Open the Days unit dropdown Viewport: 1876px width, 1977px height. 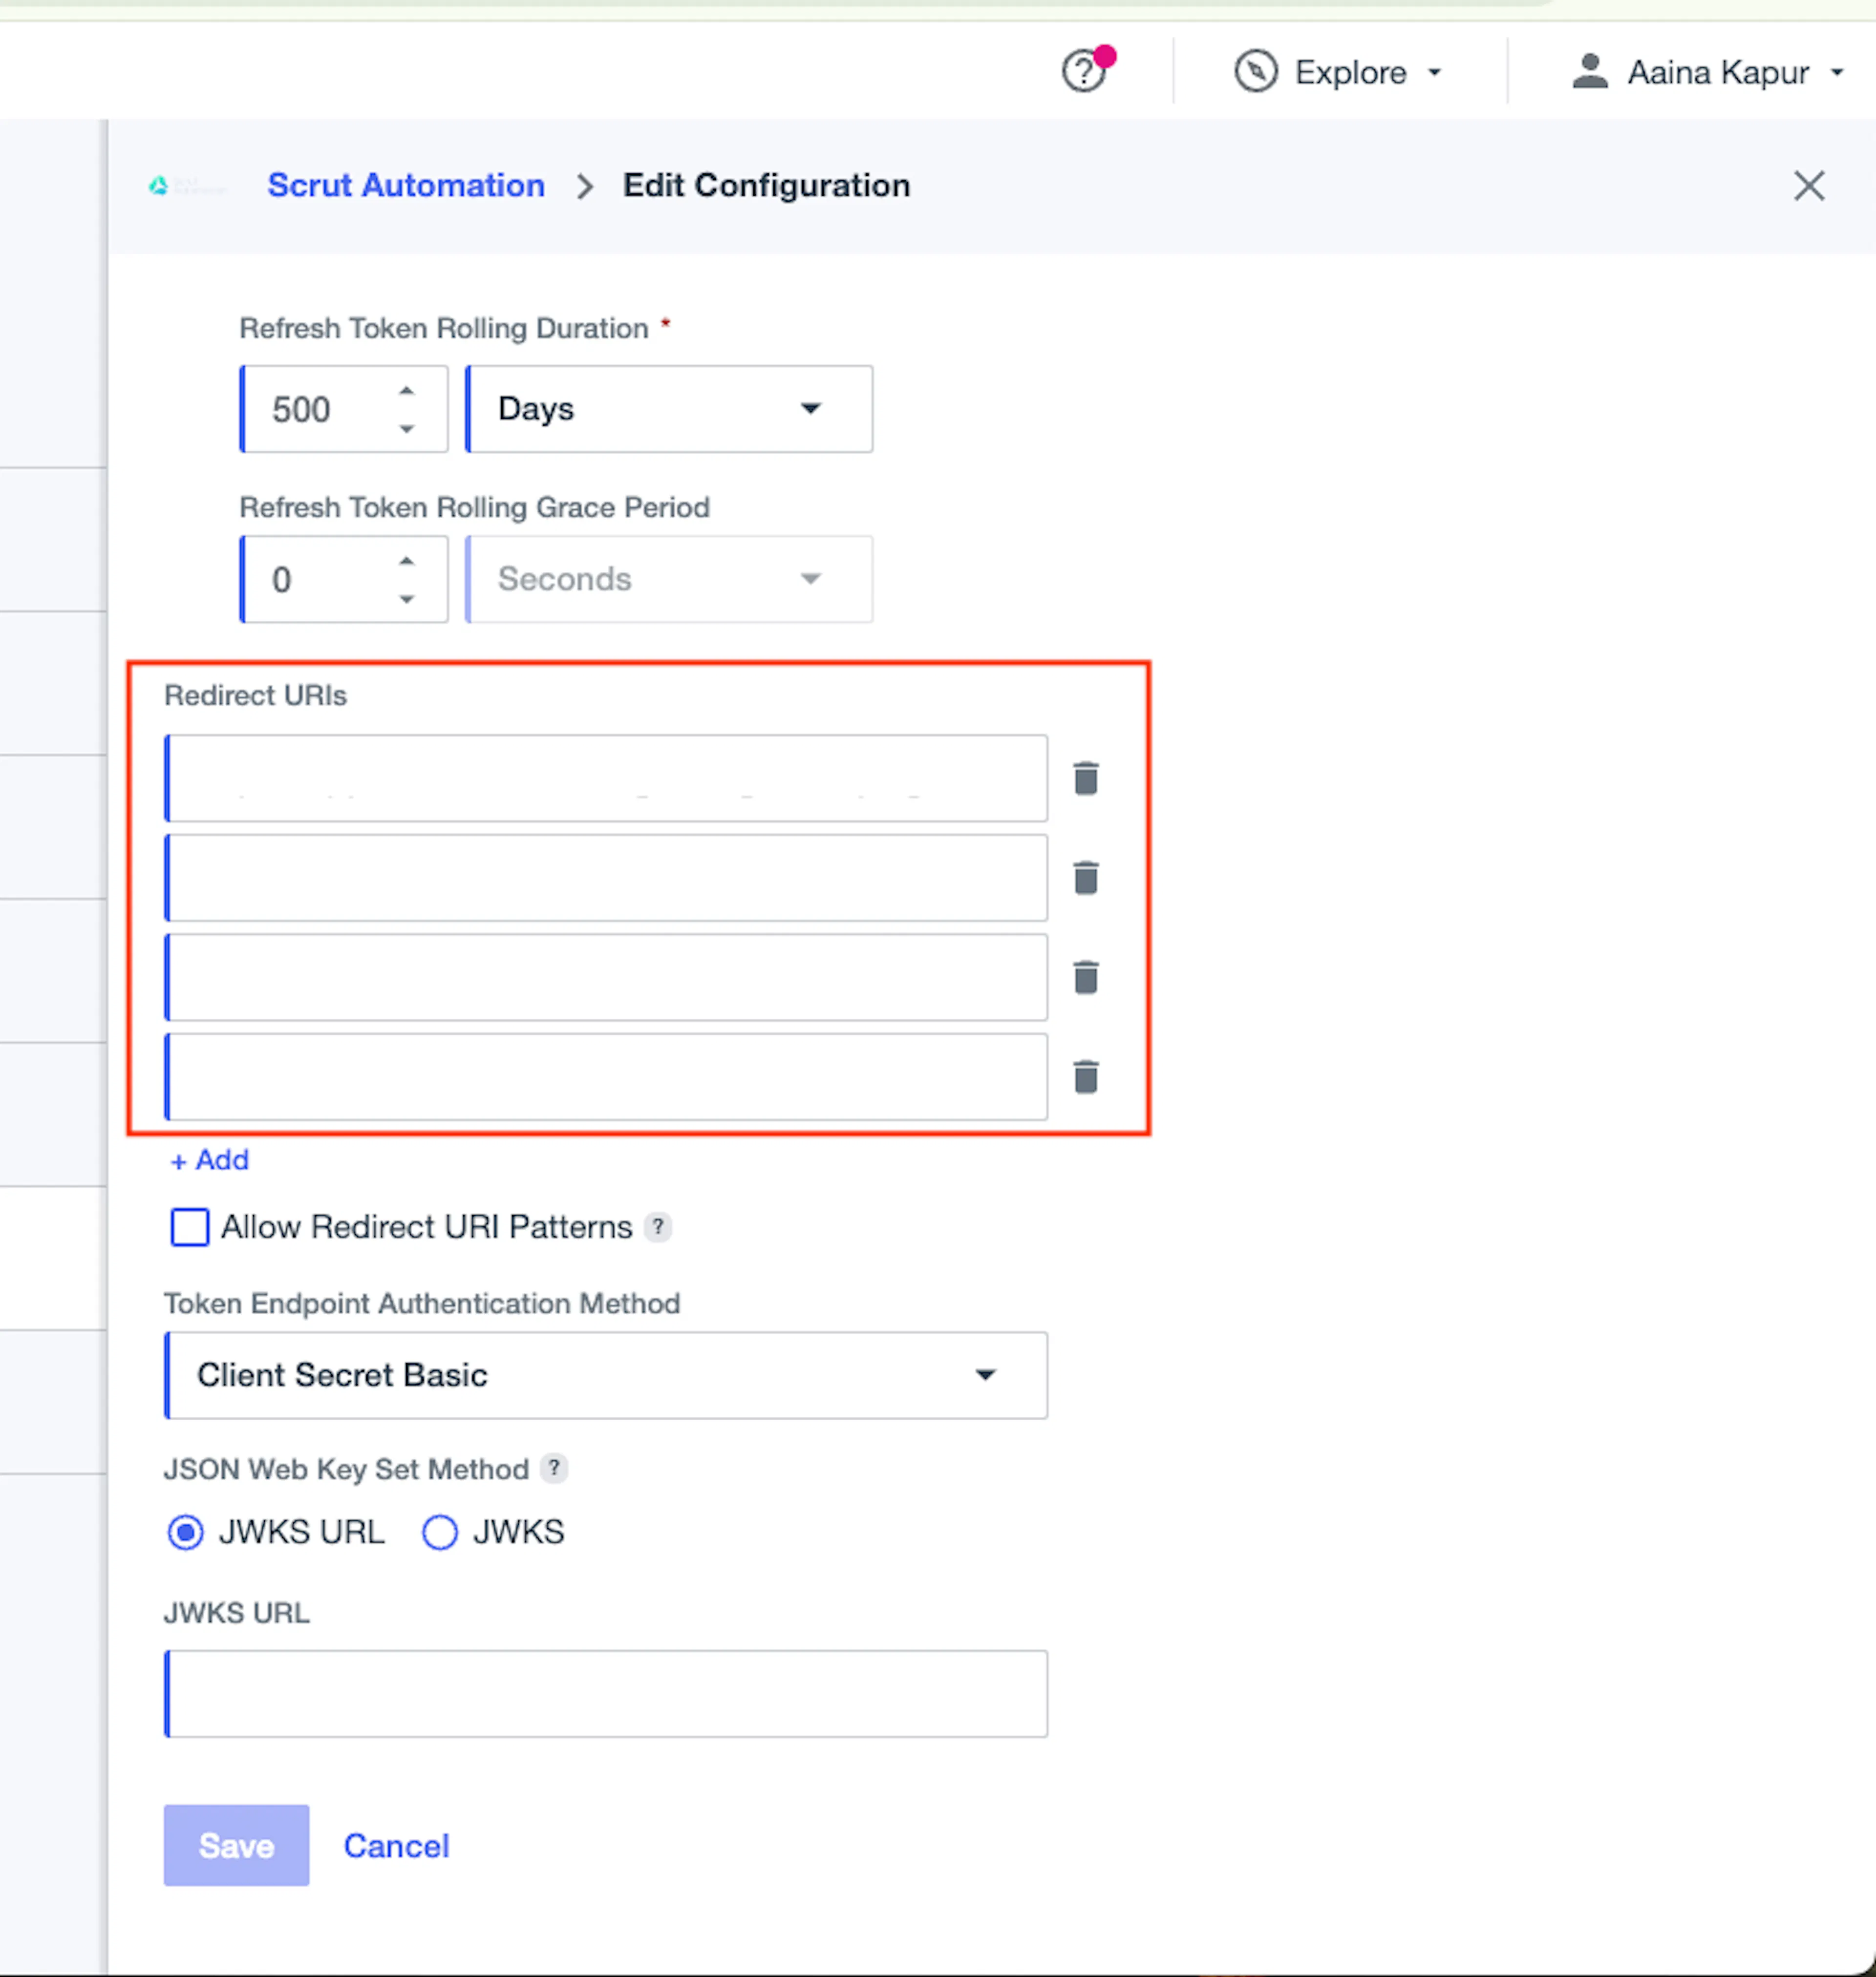(669, 409)
